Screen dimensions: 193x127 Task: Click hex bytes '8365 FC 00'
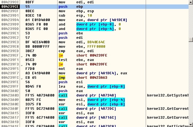tap(36, 29)
